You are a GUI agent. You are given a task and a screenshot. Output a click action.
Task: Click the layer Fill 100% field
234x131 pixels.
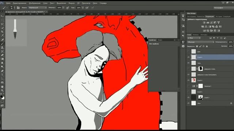click(x=230, y=46)
